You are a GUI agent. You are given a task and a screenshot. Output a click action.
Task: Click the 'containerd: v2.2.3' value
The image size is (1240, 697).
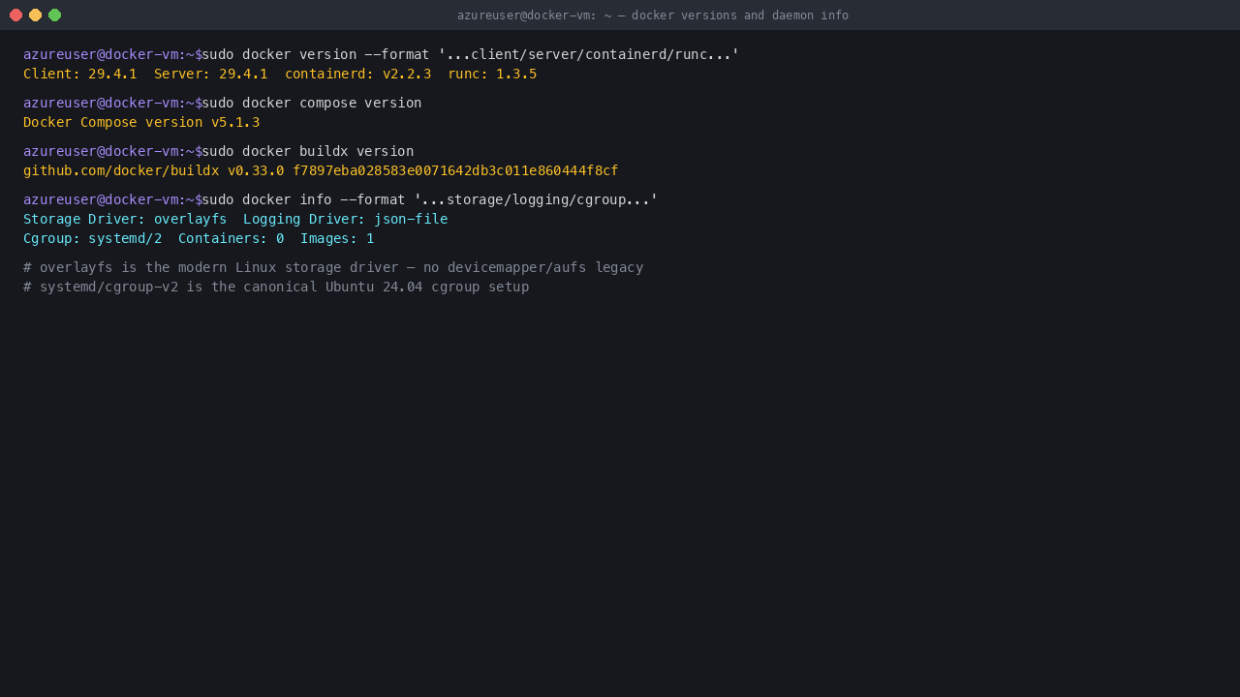[x=357, y=74]
